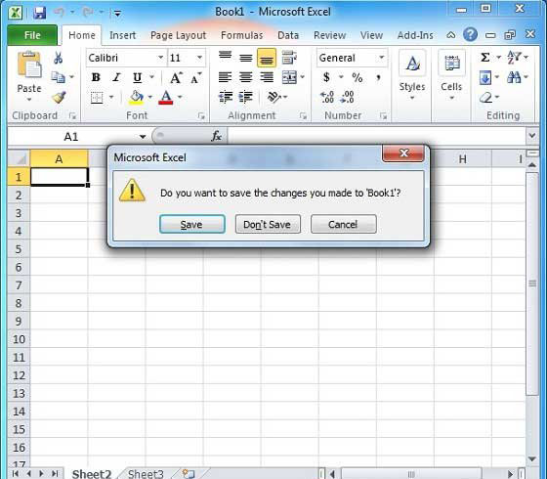Switch to the Formulas ribbon tab

pyautogui.click(x=242, y=35)
